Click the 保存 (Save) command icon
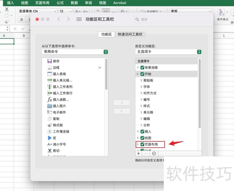The image size is (234, 191). (x=49, y=61)
